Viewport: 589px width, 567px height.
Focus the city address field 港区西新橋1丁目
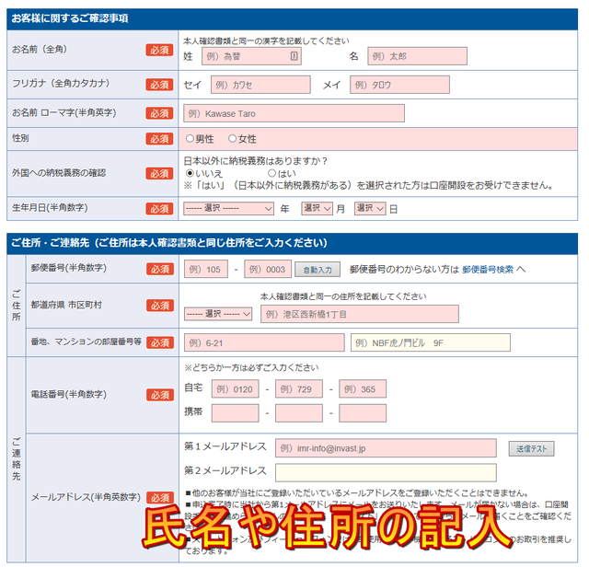(360, 314)
